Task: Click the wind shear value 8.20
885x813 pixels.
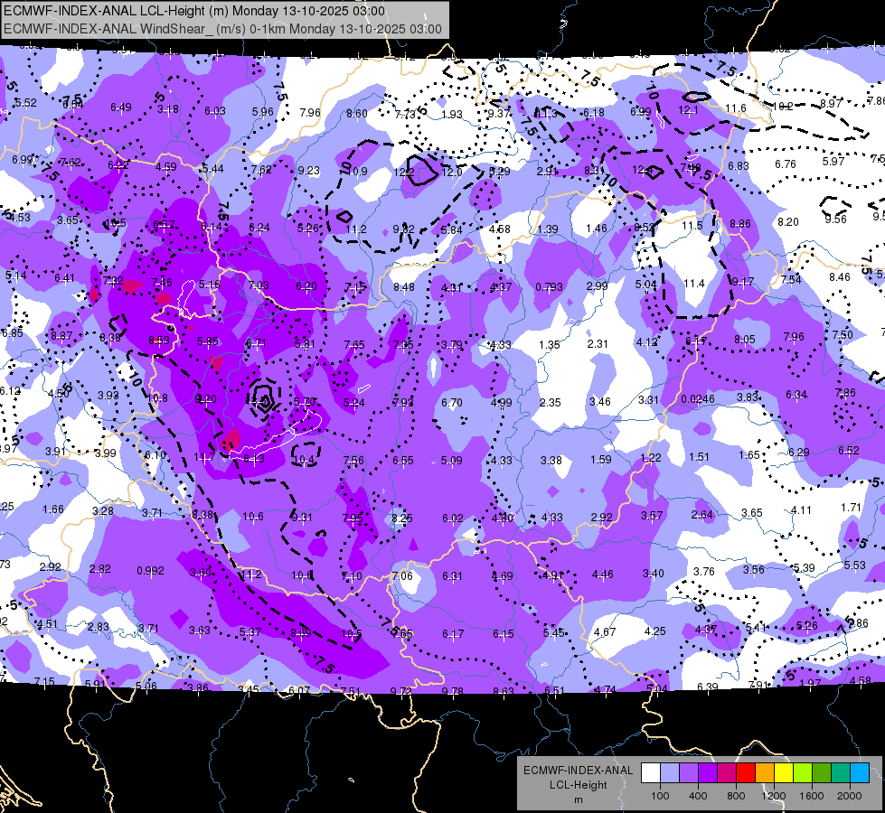Action: pos(788,221)
